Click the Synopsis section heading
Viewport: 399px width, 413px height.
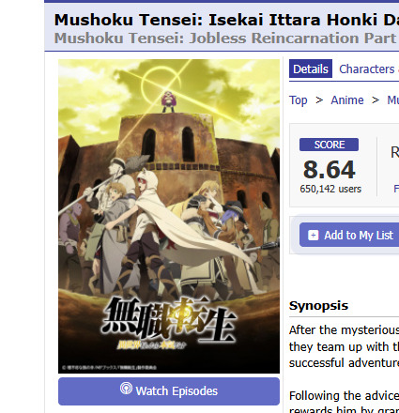coord(318,306)
